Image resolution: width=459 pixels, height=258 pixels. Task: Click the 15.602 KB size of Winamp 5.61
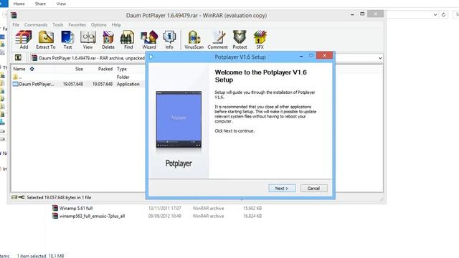[252, 209]
